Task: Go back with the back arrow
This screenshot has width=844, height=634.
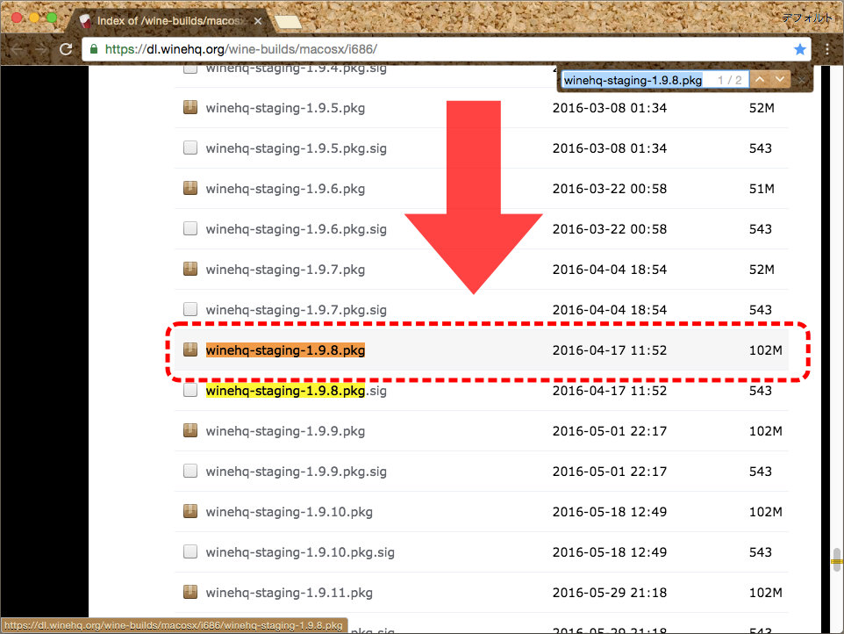Action: pos(16,49)
